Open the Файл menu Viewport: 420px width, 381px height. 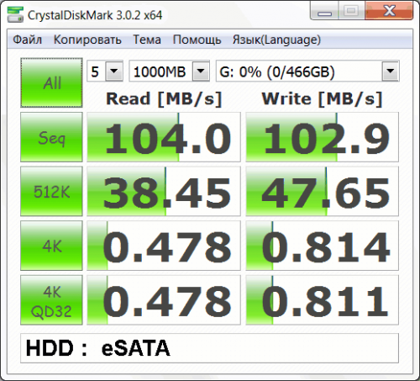pyautogui.click(x=28, y=40)
